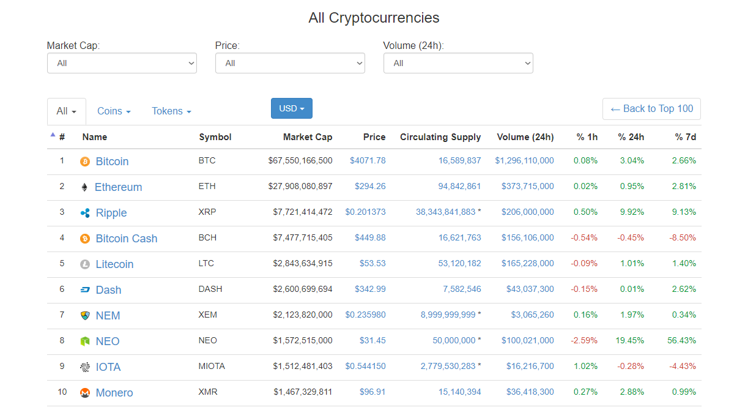
Task: Click the Litecoin logo icon
Action: click(85, 264)
